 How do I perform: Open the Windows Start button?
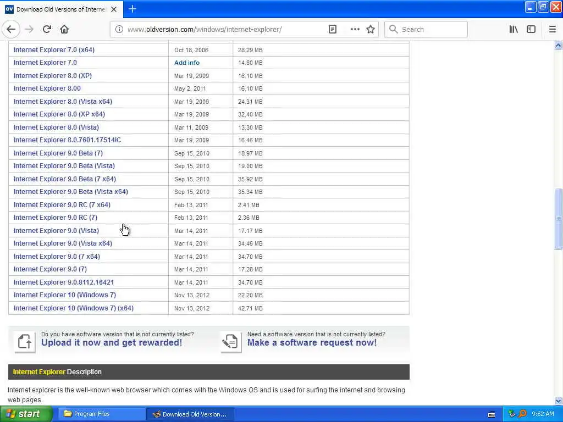click(x=26, y=414)
